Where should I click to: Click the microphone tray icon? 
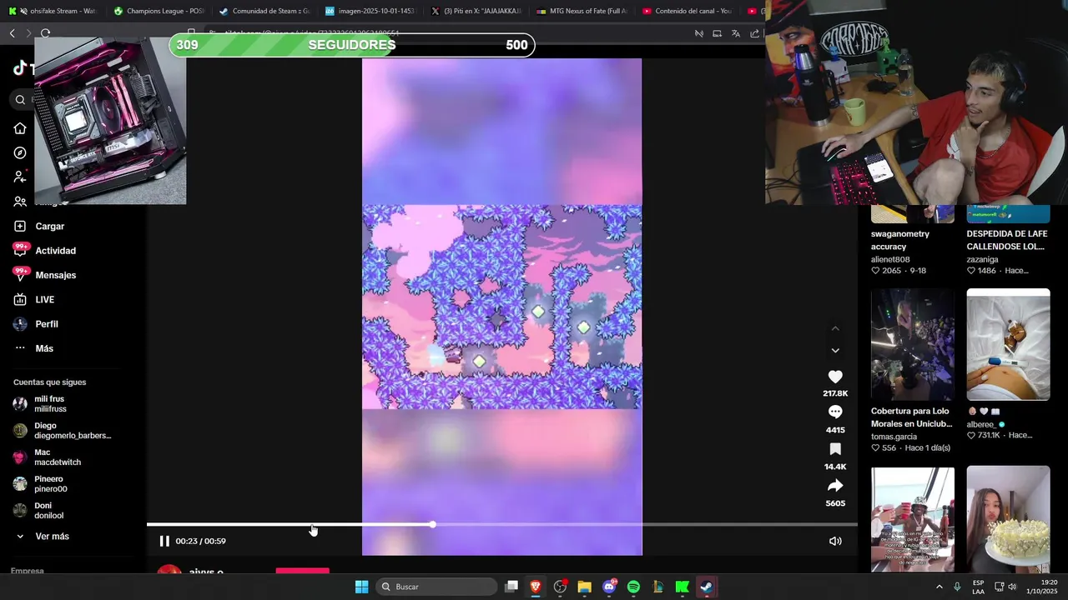click(957, 587)
